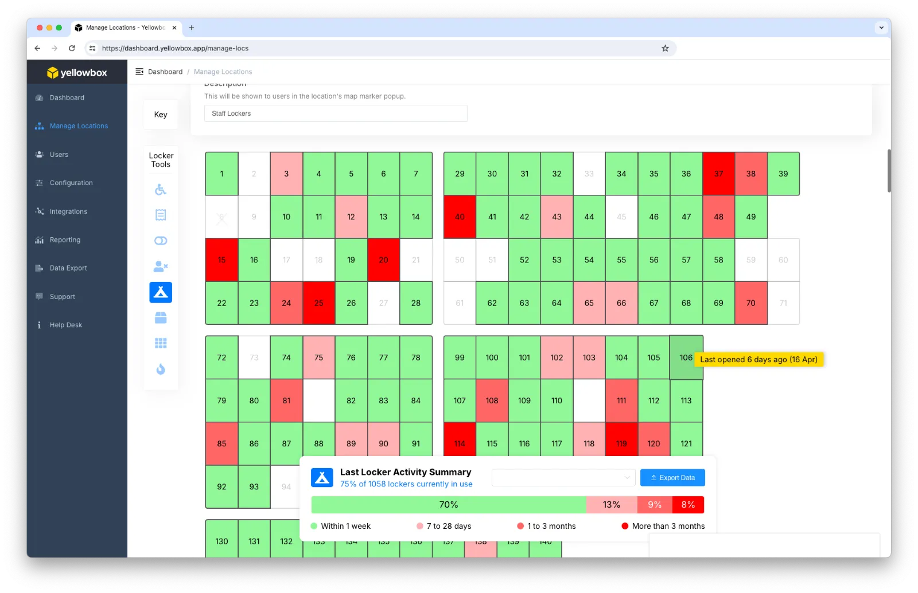The image size is (918, 593).
Task: Select the storage box locker tool
Action: pyautogui.click(x=161, y=318)
